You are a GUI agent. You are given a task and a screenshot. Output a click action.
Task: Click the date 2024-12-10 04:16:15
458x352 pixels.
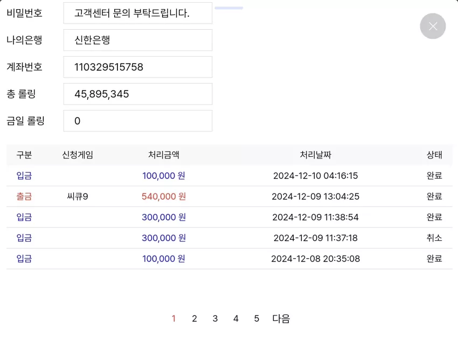click(x=315, y=176)
